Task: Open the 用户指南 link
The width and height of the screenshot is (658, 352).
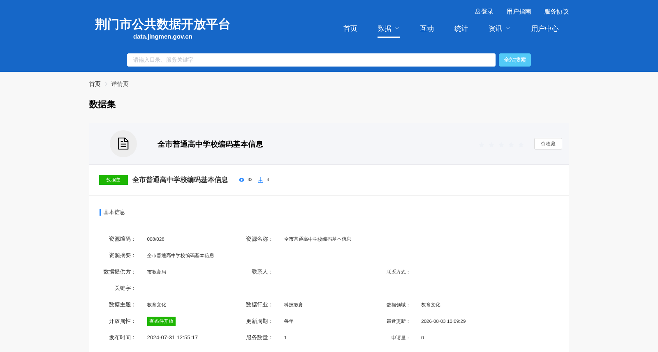Action: point(519,12)
